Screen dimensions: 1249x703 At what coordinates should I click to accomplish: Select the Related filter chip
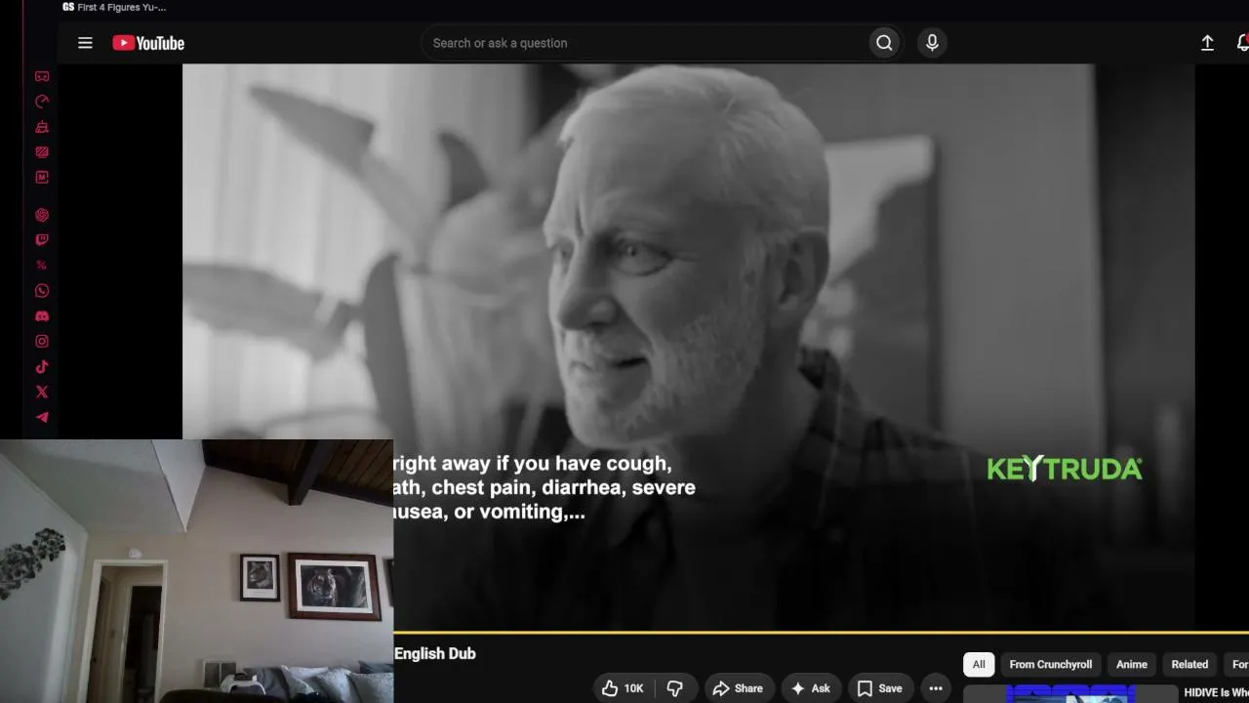click(x=1189, y=664)
